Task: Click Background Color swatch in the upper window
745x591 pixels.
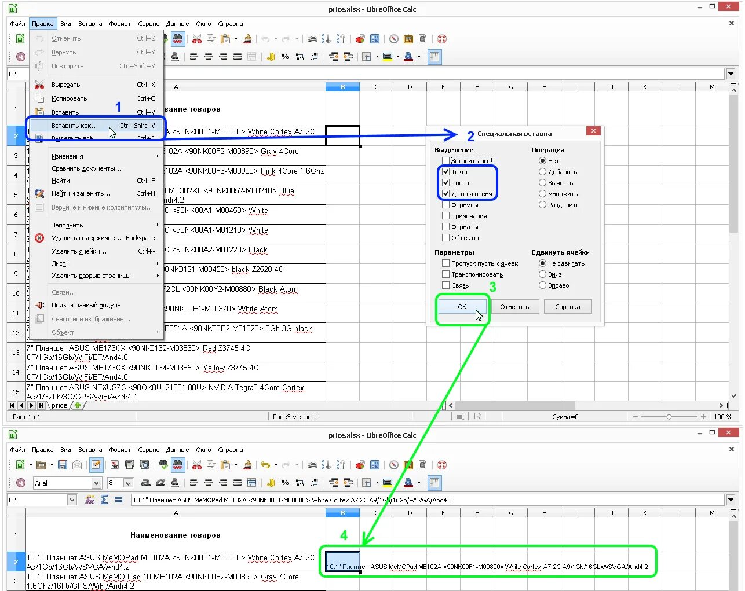Action: tap(388, 57)
